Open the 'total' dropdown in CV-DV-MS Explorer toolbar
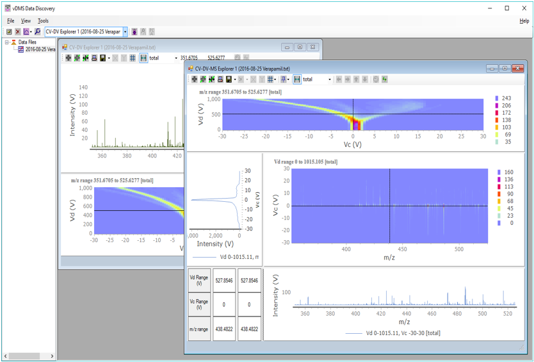This screenshot has height=362, width=534. click(329, 79)
